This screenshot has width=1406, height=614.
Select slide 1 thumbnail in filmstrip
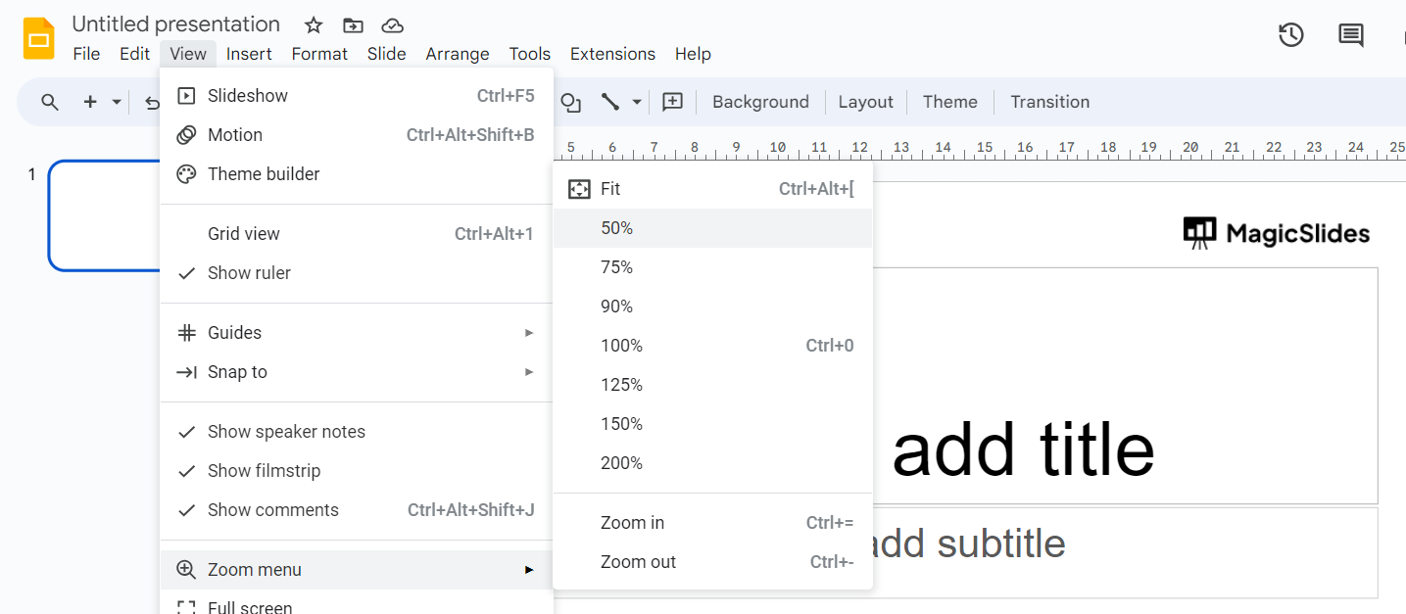coord(105,215)
